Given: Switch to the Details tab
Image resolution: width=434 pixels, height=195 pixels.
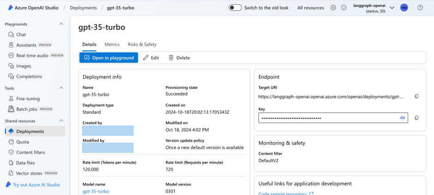Looking at the screenshot, I should pyautogui.click(x=90, y=45).
